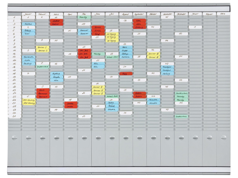Click the blue Koblenz card
238x178 pixels.
pyautogui.click(x=29, y=24)
